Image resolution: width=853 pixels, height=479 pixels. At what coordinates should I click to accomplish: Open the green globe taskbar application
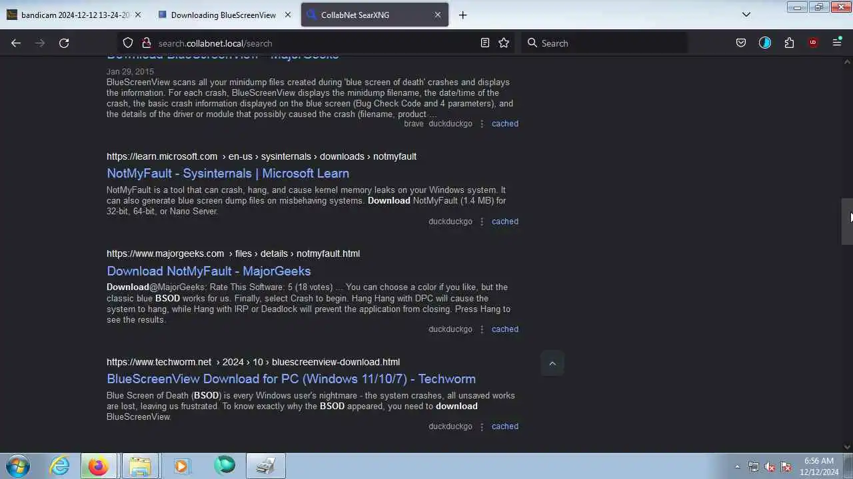[x=225, y=466]
